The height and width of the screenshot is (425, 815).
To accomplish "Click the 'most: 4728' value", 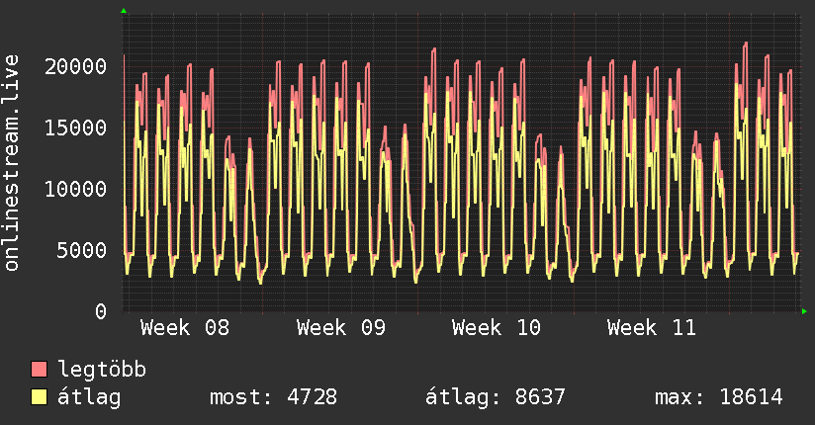I will point(273,397).
